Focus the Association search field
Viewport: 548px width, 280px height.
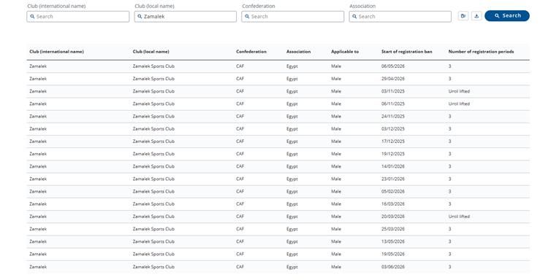[x=400, y=16]
